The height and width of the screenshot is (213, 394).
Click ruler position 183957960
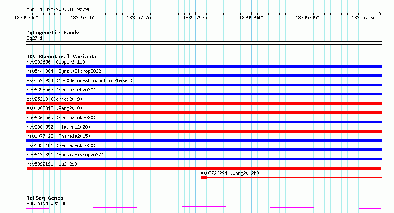click(363, 18)
